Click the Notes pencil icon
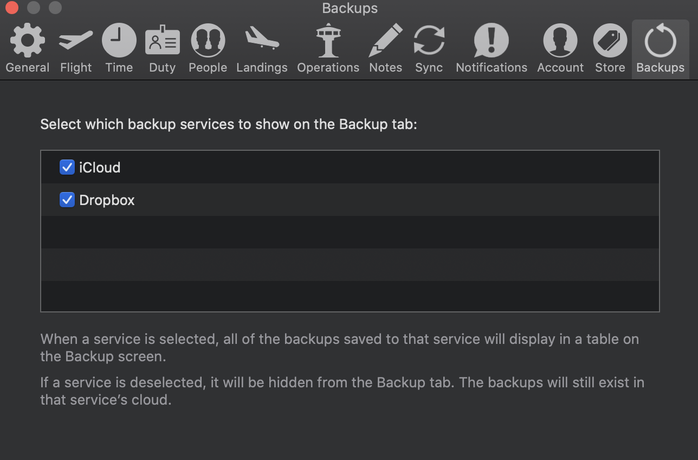This screenshot has width=698, height=460. click(x=386, y=41)
